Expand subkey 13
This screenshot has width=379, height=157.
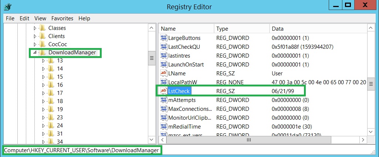click(x=44, y=61)
